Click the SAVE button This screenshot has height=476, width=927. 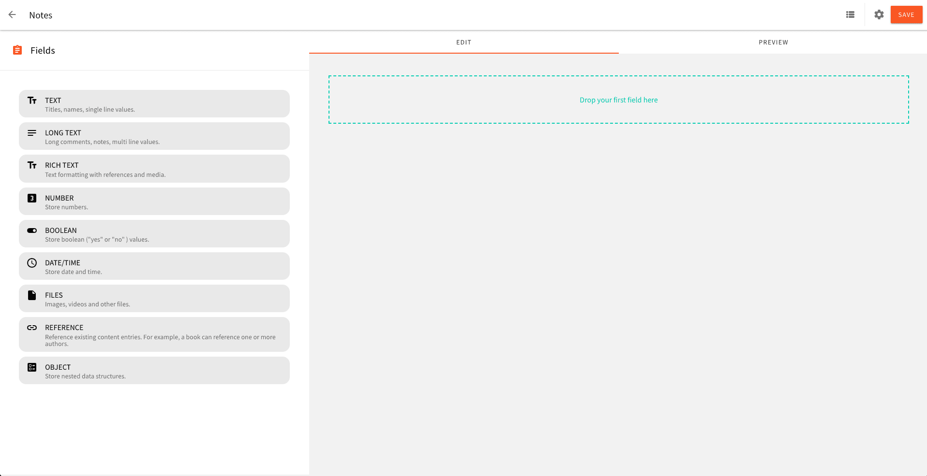906,14
